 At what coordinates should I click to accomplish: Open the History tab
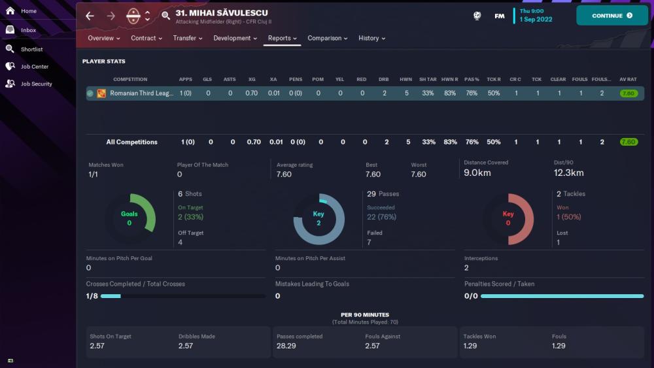click(371, 38)
